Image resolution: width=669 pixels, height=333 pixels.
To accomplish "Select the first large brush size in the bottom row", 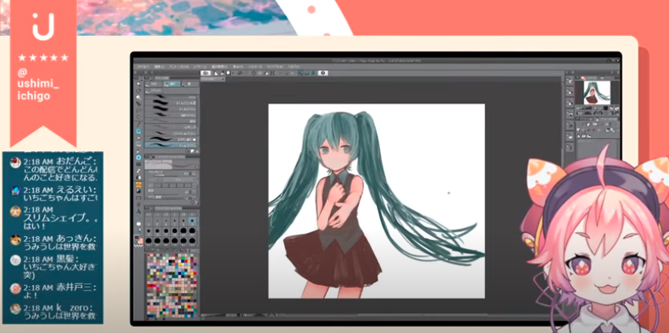I will (x=149, y=241).
